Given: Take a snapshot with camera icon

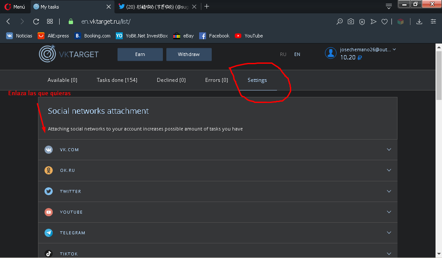Looking at the screenshot, I should pyautogui.click(x=351, y=22).
